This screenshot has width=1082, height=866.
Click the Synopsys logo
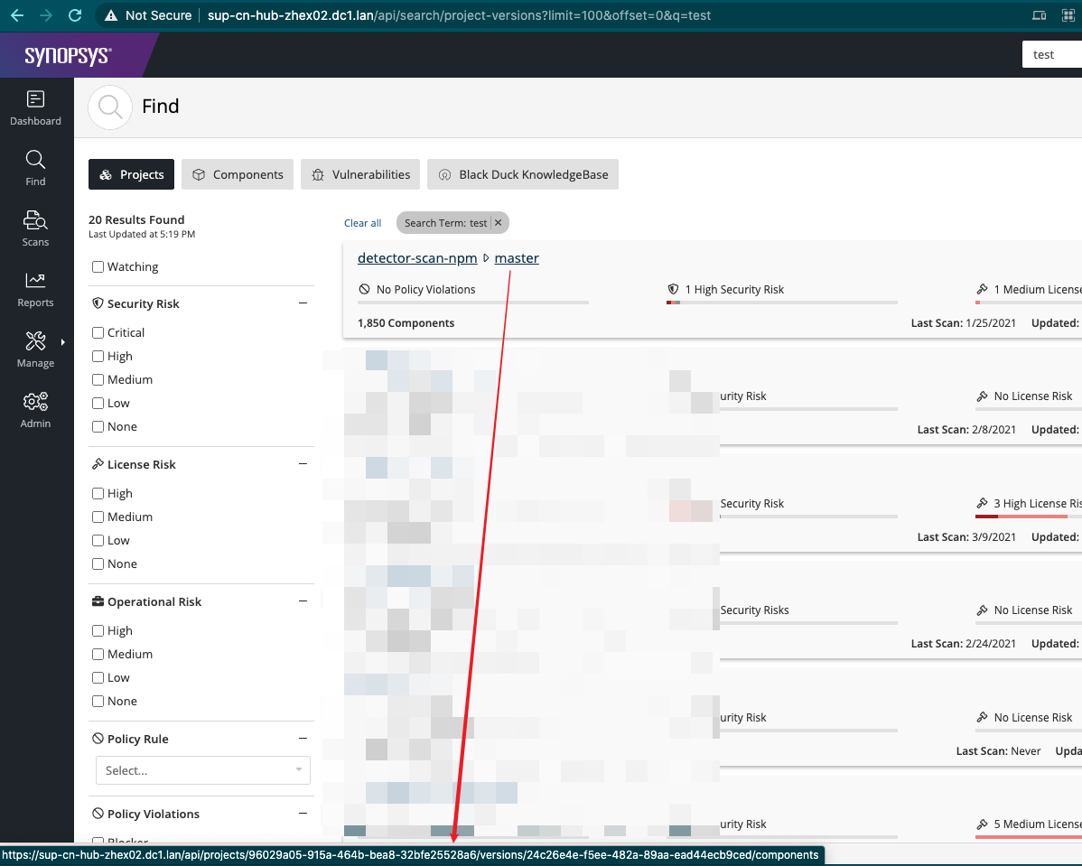68,55
